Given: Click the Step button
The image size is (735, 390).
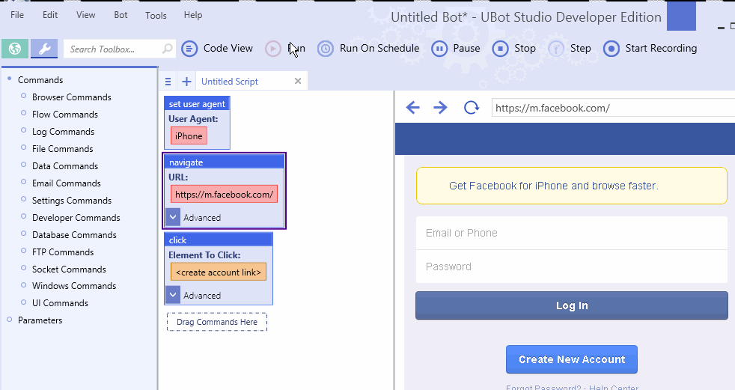Looking at the screenshot, I should pyautogui.click(x=570, y=48).
